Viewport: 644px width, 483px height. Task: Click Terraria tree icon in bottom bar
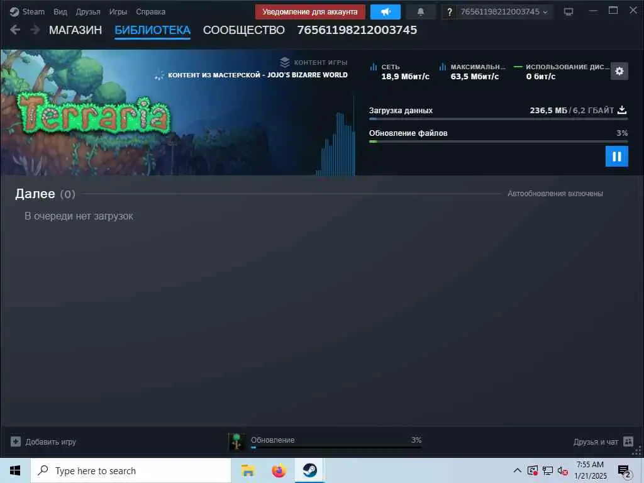pos(236,442)
